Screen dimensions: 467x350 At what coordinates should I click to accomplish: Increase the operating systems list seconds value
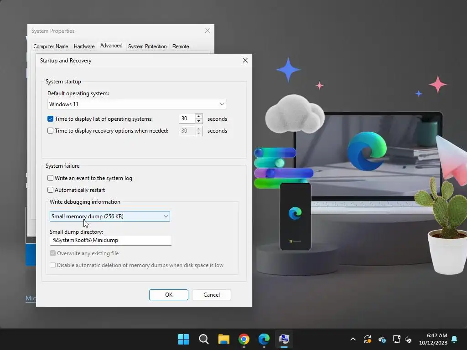(x=199, y=116)
